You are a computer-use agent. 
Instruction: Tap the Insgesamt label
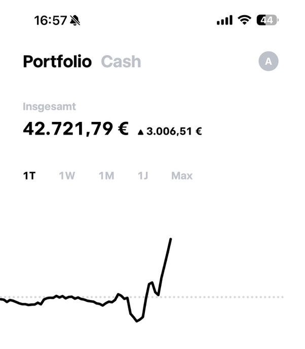49,107
